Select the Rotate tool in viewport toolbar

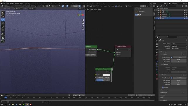(x=3, y=23)
